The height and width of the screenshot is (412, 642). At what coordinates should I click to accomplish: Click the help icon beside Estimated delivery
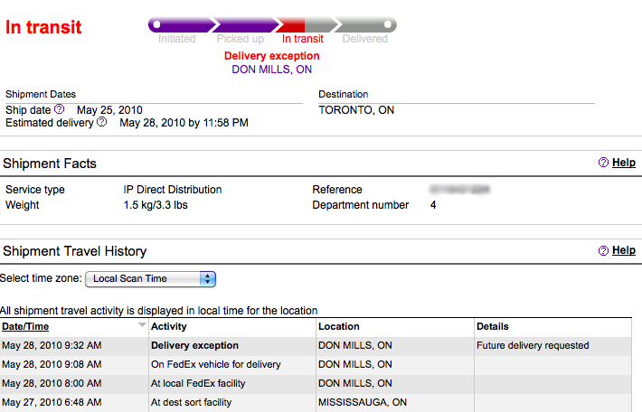pyautogui.click(x=102, y=122)
